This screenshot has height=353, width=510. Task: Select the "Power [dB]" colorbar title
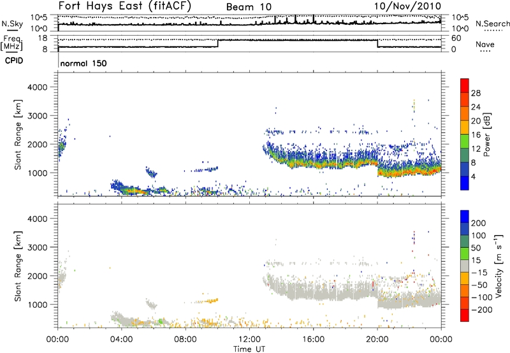(x=487, y=134)
